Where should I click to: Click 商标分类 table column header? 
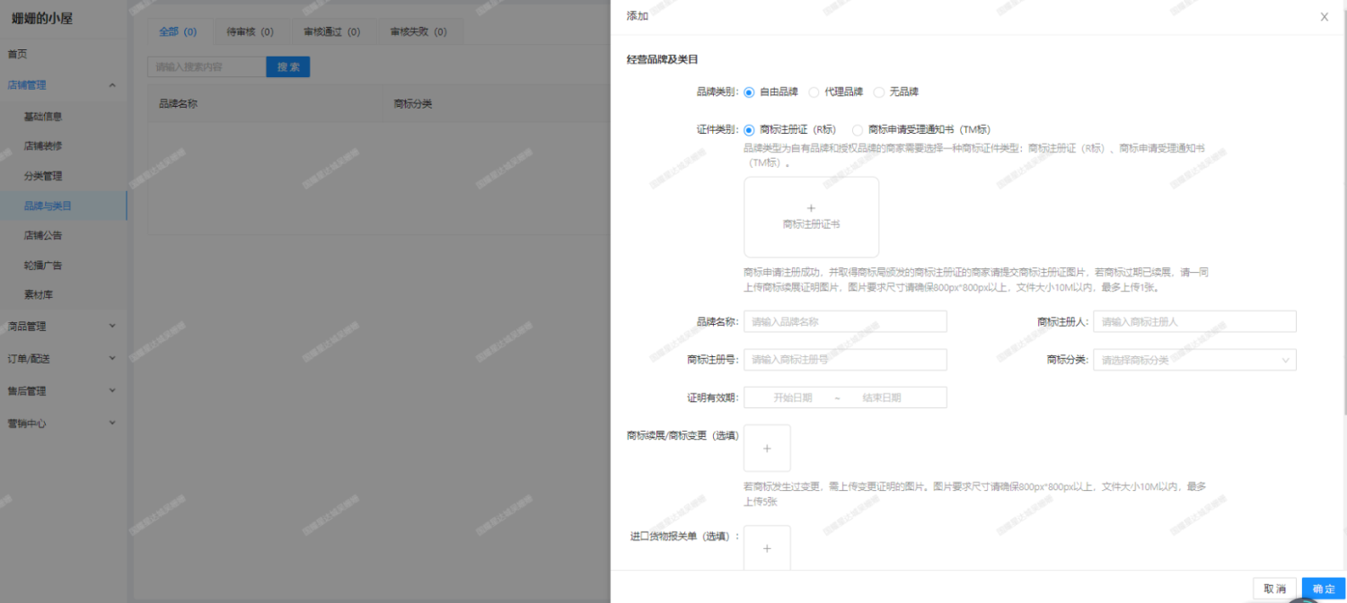coord(413,104)
